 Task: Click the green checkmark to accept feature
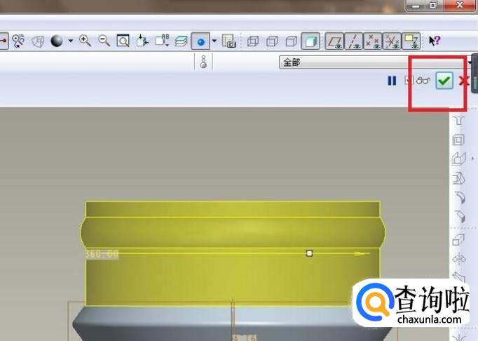444,81
